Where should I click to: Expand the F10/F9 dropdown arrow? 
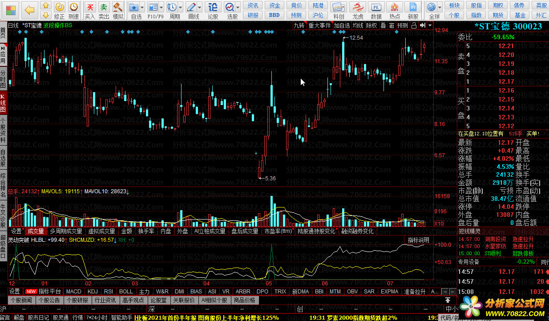point(161,8)
